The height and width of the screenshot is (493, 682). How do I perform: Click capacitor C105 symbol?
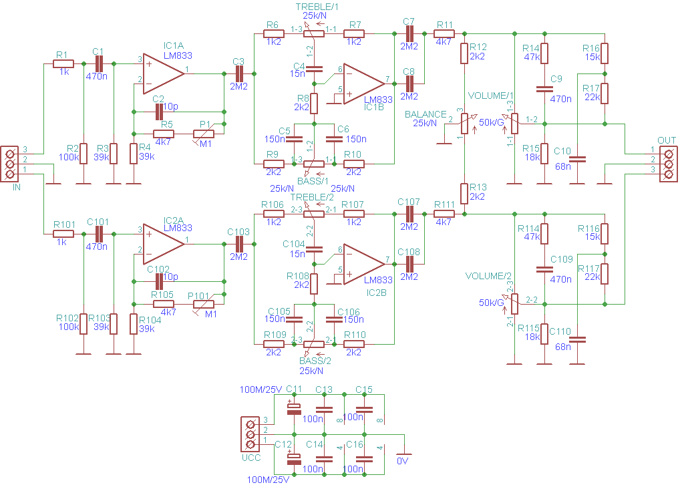[x=294, y=319]
